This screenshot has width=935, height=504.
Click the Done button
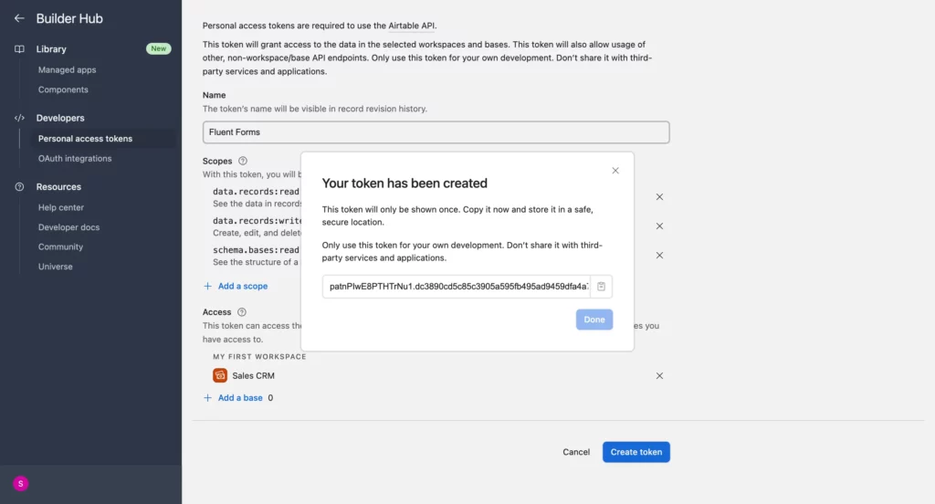(594, 320)
